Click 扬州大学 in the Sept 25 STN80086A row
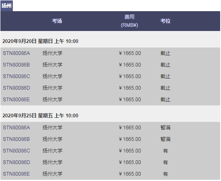This screenshot has width=221, height=181. click(x=53, y=128)
